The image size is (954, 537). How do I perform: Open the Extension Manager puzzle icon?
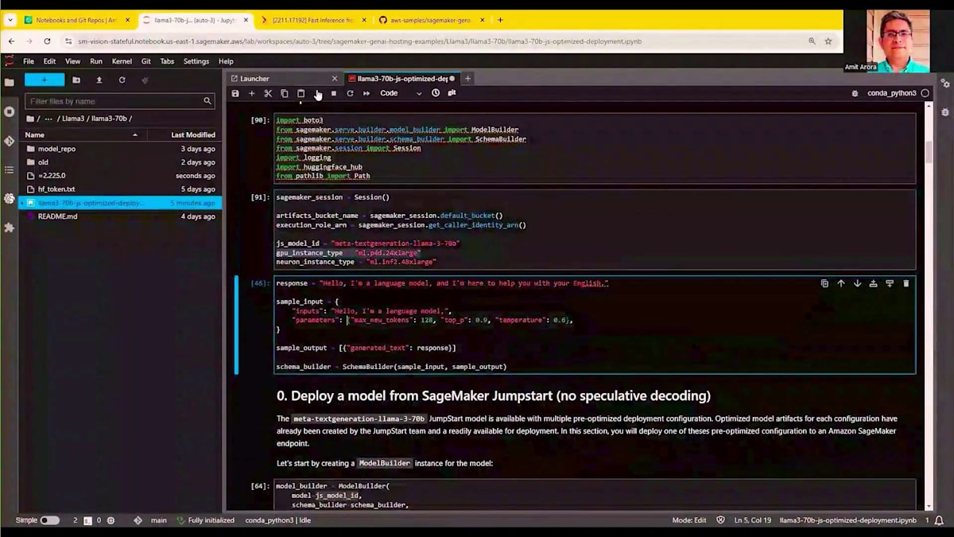tap(10, 228)
